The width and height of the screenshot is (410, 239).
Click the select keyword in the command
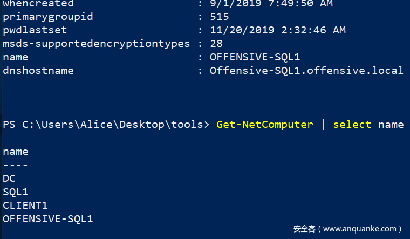[352, 125]
